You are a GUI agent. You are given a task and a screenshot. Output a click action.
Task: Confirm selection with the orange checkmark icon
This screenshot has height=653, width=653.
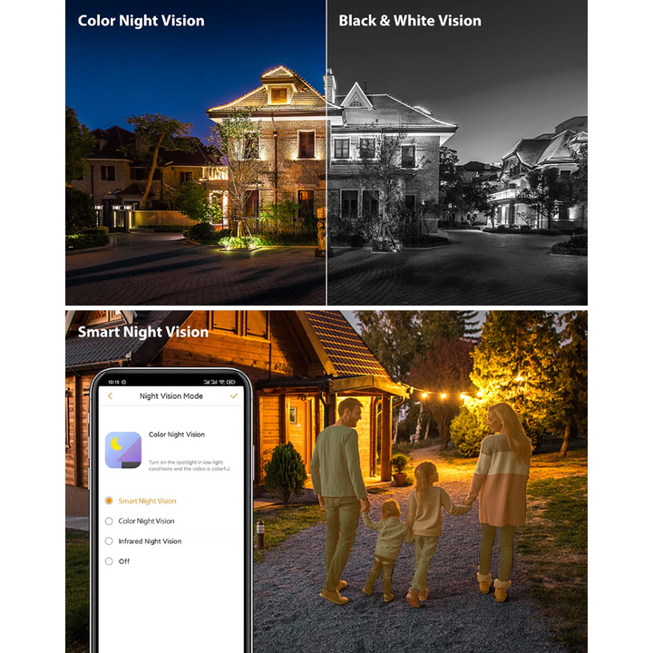[x=234, y=395]
